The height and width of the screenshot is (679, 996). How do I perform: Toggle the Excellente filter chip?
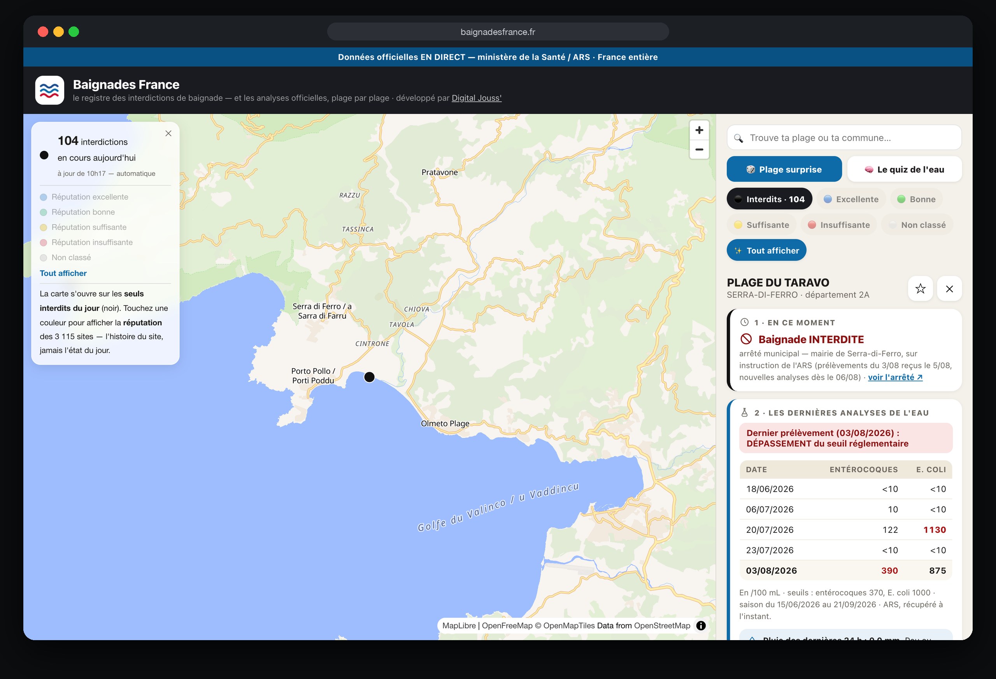[x=851, y=199]
